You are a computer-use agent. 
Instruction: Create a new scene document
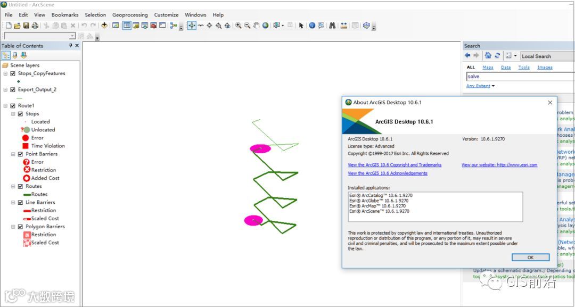pyautogui.click(x=9, y=26)
